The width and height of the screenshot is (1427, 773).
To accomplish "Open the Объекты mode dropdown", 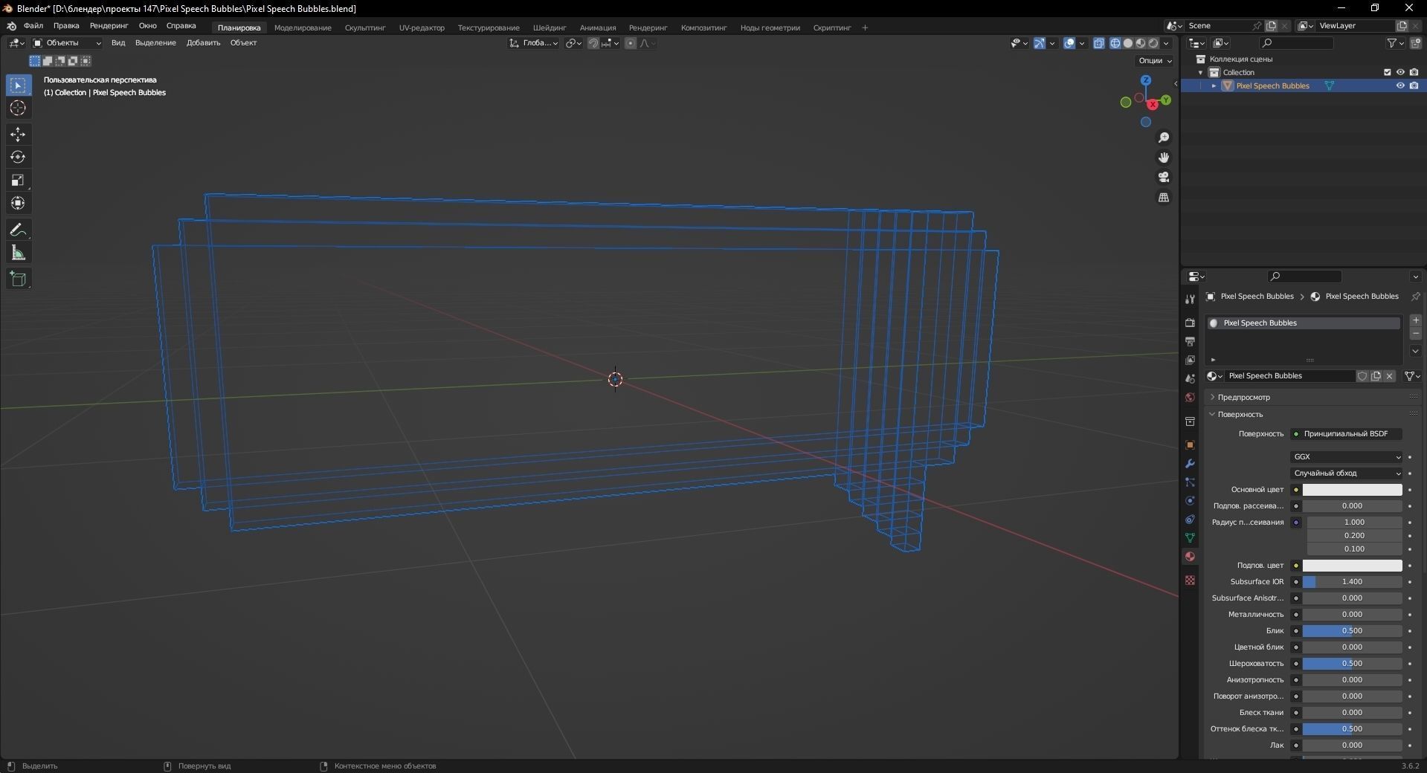I will [x=67, y=43].
